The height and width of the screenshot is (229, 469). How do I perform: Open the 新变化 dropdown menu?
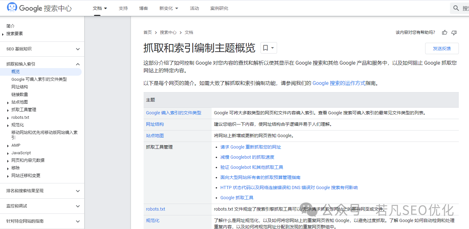[169, 8]
